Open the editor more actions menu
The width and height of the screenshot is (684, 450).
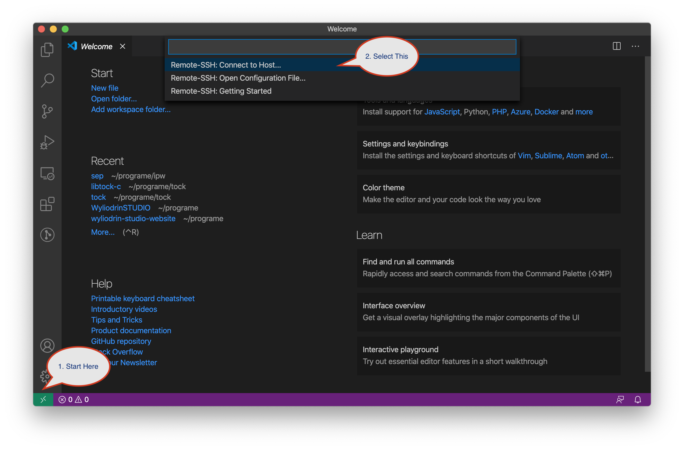pyautogui.click(x=635, y=46)
